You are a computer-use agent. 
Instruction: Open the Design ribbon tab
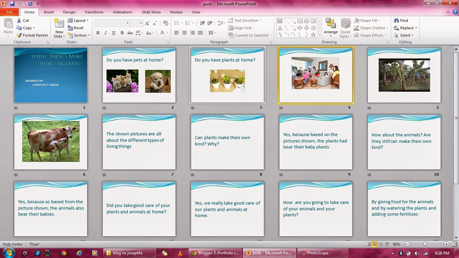69,12
